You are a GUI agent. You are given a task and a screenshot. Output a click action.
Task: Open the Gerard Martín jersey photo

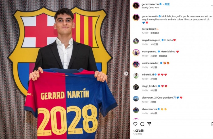pos(65,69)
